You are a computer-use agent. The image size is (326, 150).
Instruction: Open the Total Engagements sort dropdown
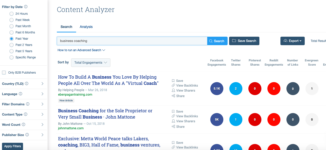coord(91,63)
